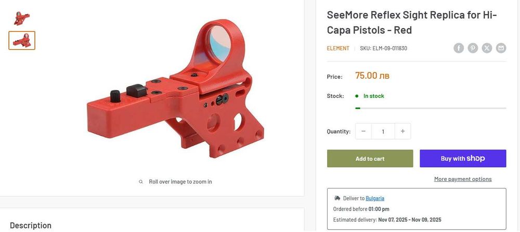Share product by email icon

[x=501, y=48]
